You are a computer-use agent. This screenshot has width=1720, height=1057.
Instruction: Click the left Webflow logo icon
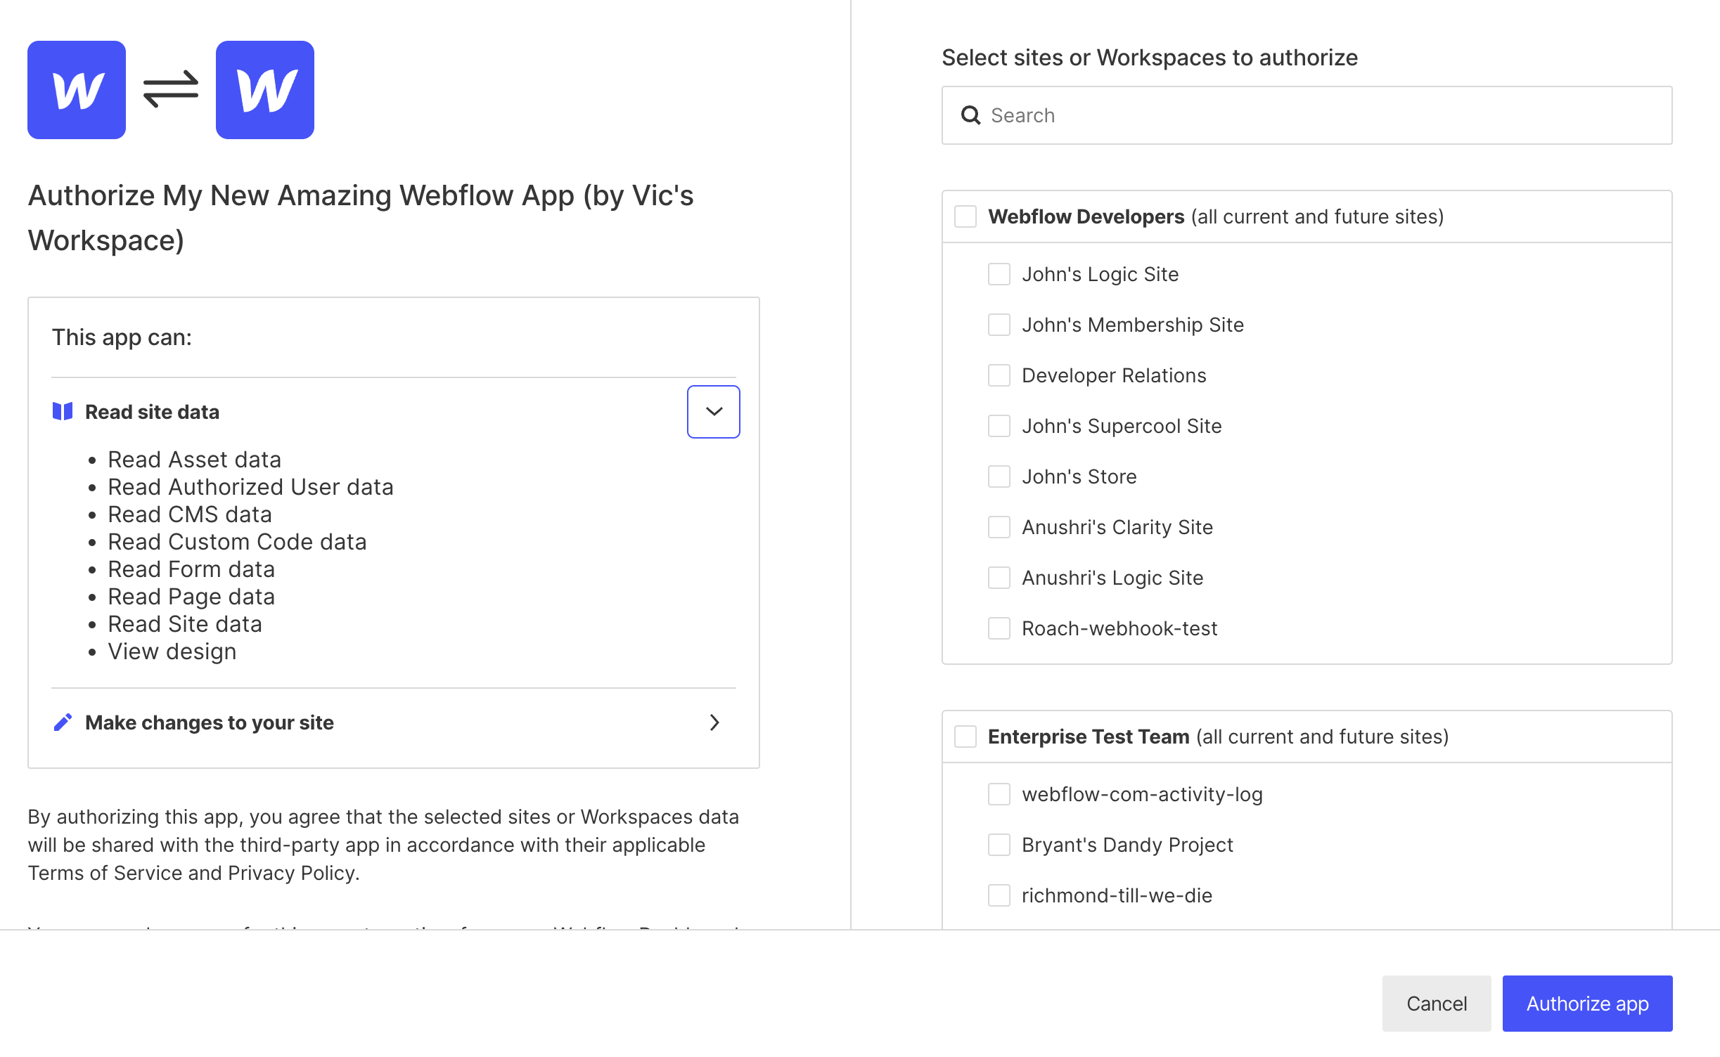pos(76,89)
